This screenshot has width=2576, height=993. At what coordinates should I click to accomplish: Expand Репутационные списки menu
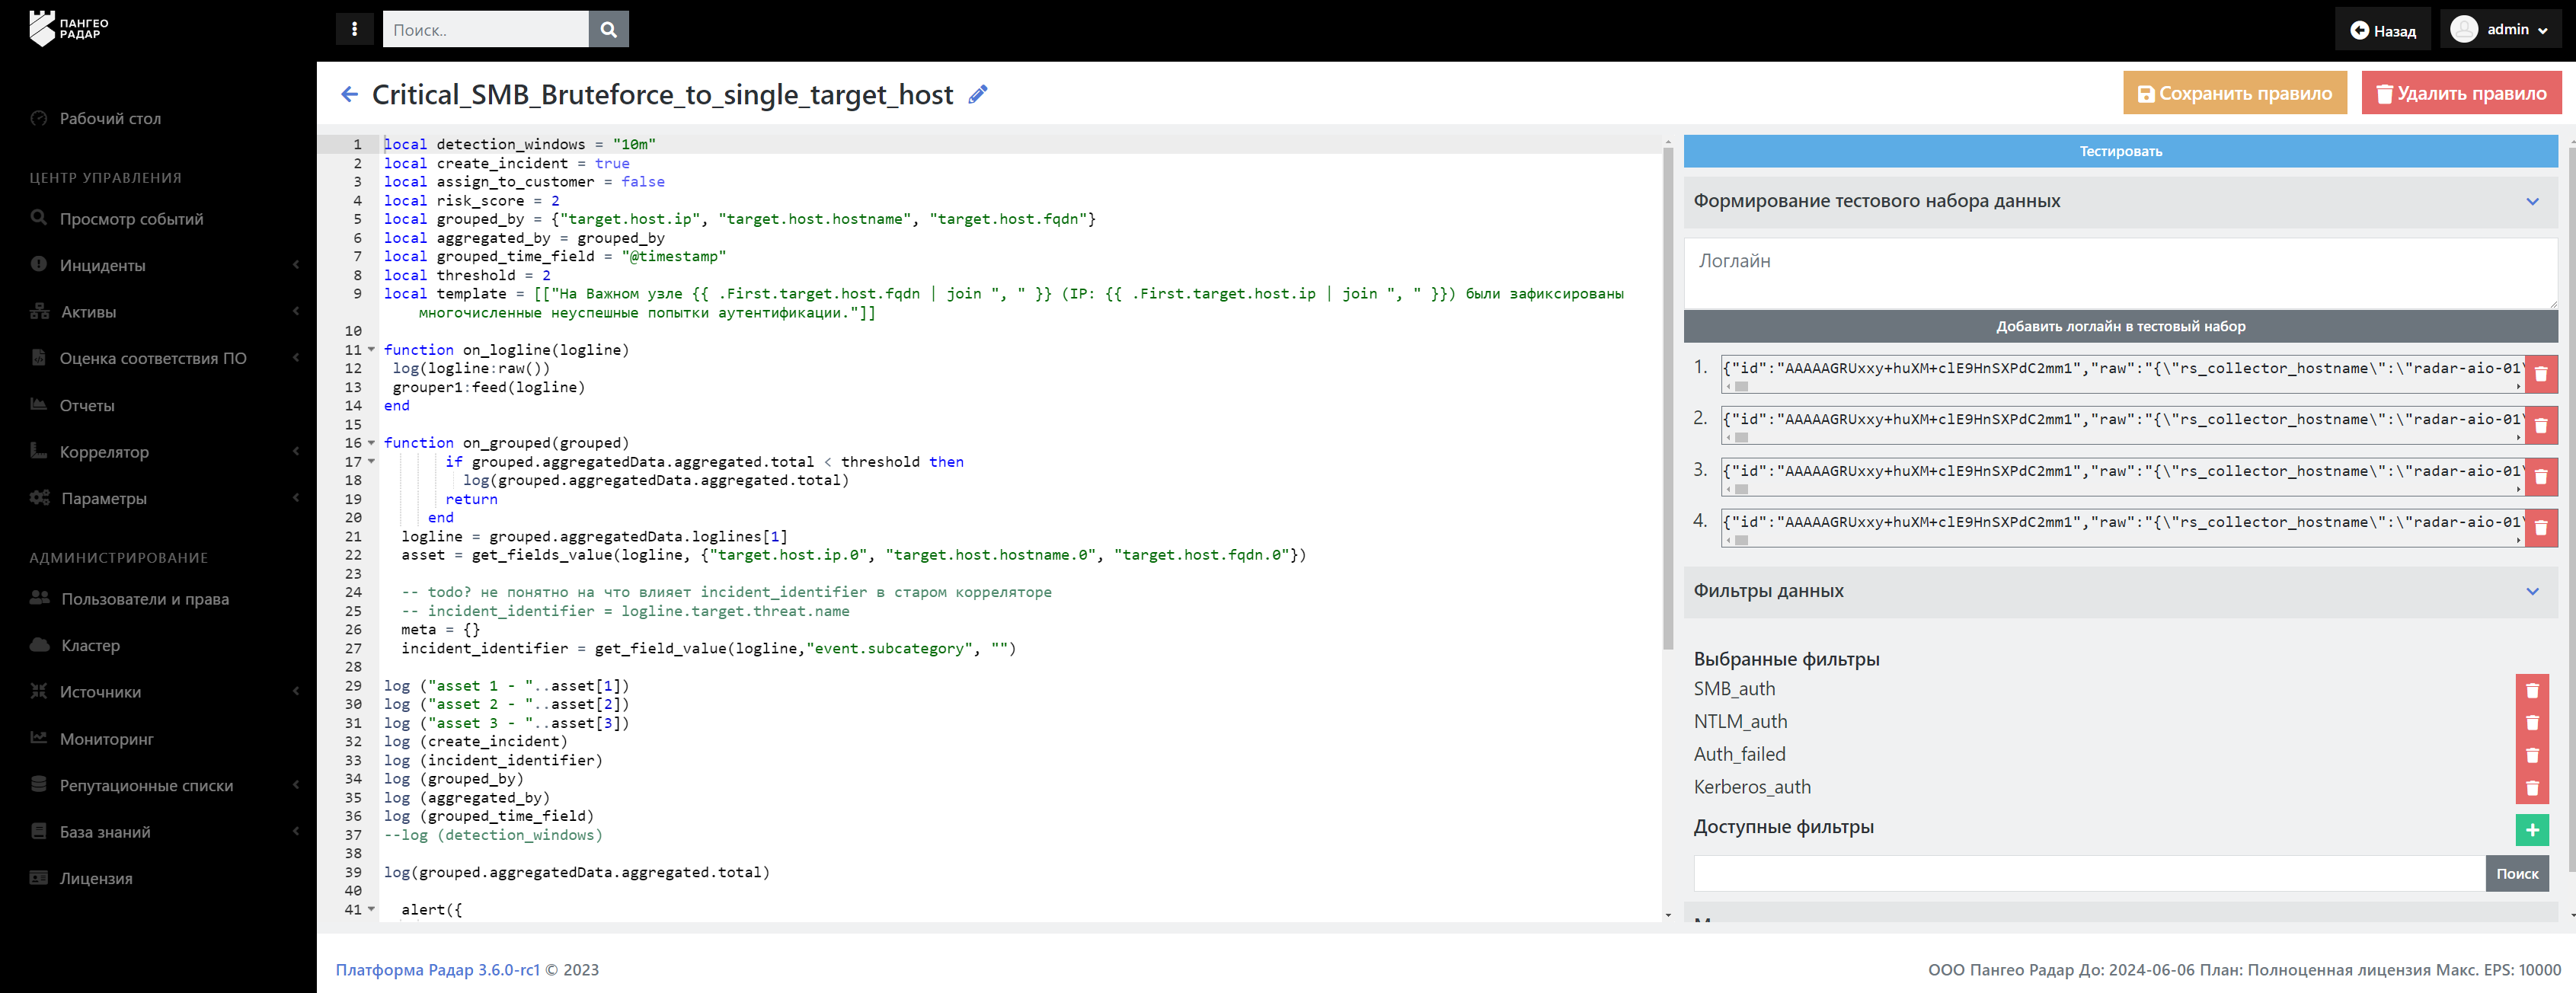coord(165,785)
